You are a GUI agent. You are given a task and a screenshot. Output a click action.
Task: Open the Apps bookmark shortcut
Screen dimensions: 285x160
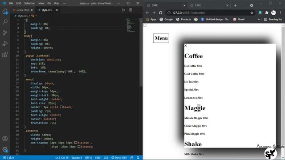[x=151, y=20]
